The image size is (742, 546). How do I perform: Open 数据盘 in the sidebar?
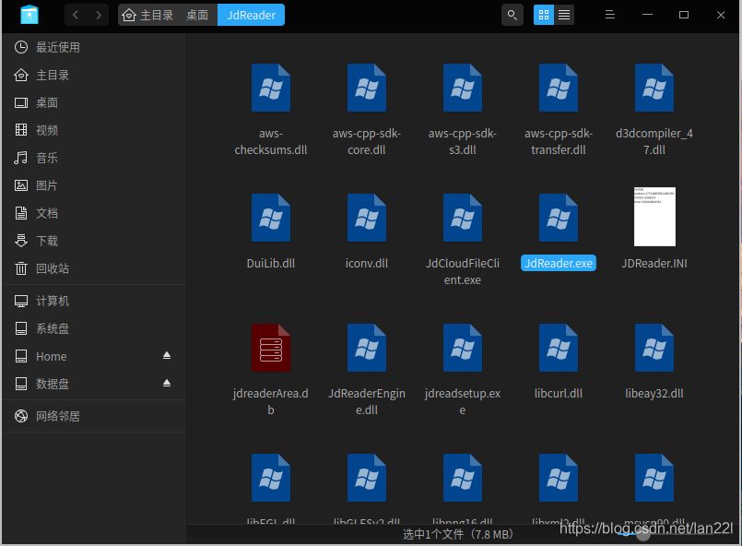(94, 384)
